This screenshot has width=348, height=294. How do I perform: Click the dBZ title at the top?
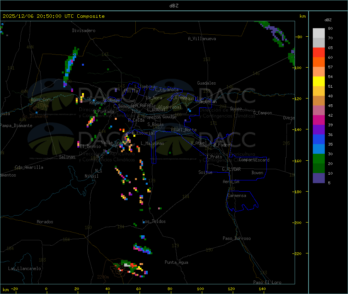point(174,6)
